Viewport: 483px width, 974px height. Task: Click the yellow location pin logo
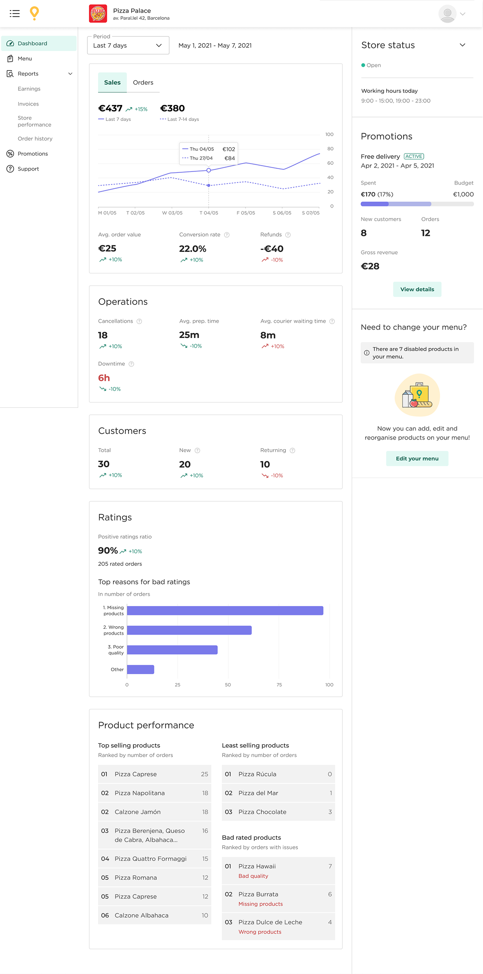pyautogui.click(x=34, y=13)
